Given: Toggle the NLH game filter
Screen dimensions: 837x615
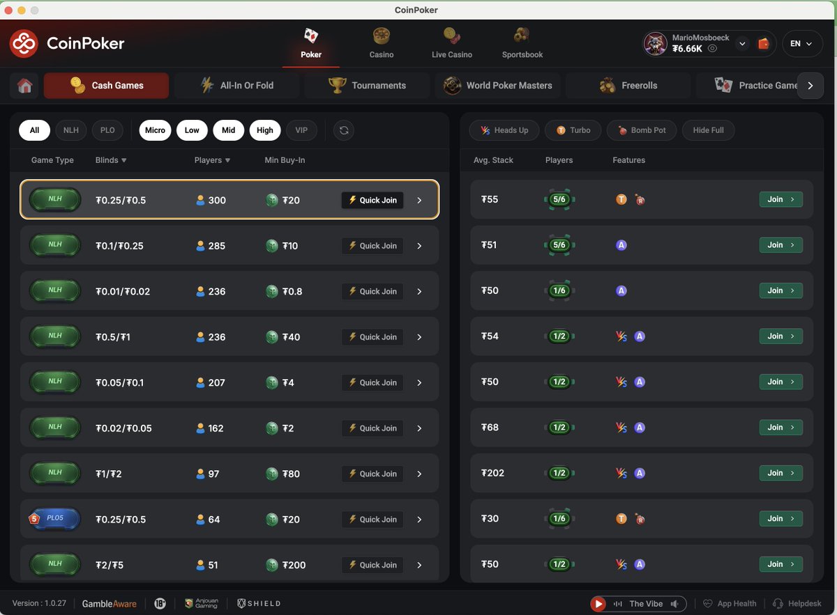Looking at the screenshot, I should [71, 130].
